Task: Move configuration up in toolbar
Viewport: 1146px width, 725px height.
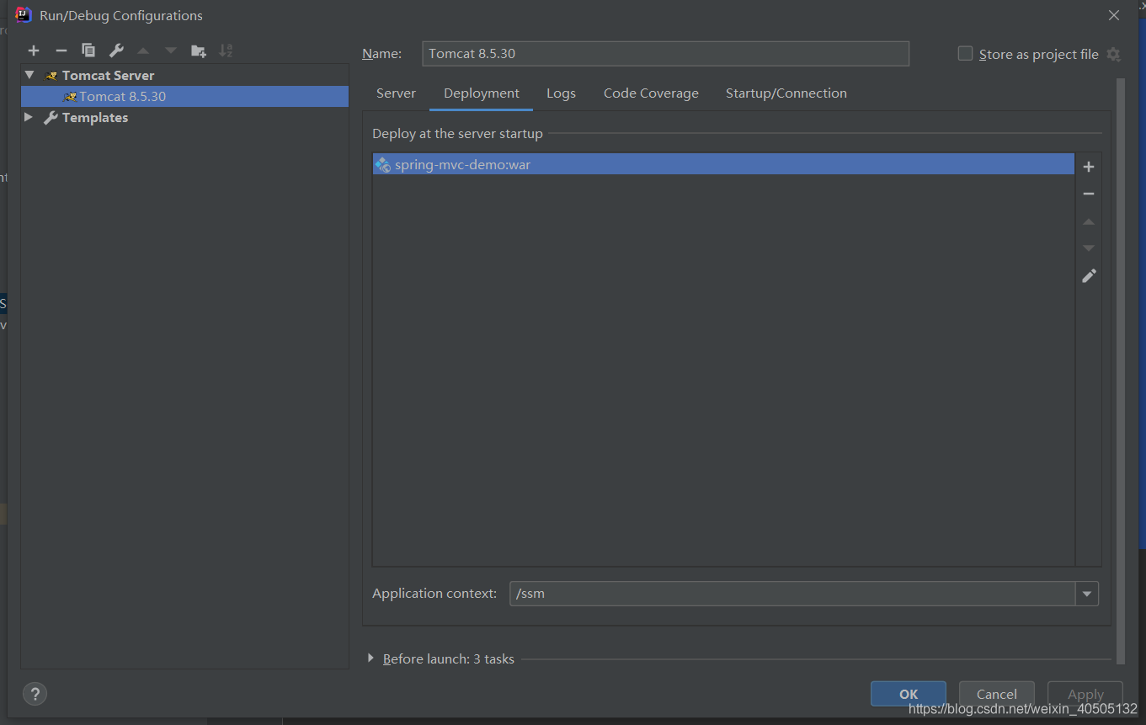Action: 143,51
